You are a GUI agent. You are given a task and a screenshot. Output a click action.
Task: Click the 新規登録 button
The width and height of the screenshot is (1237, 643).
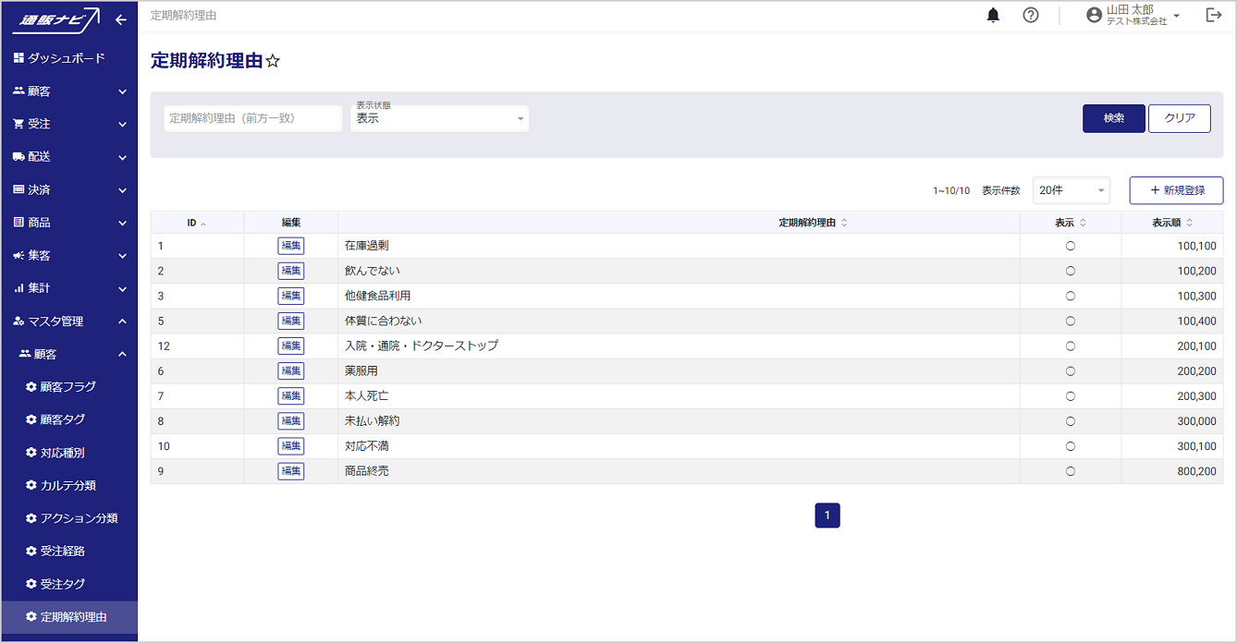click(1176, 190)
